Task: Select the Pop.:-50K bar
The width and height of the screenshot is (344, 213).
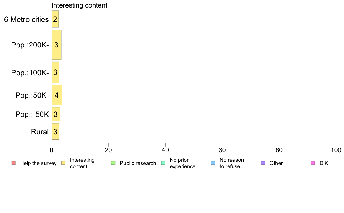Action: coord(56,114)
